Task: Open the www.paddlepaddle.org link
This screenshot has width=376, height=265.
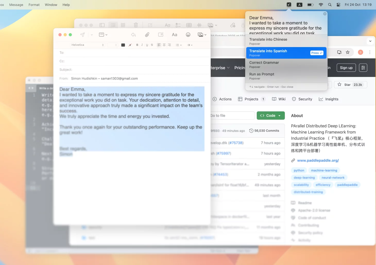Action: click(x=318, y=160)
